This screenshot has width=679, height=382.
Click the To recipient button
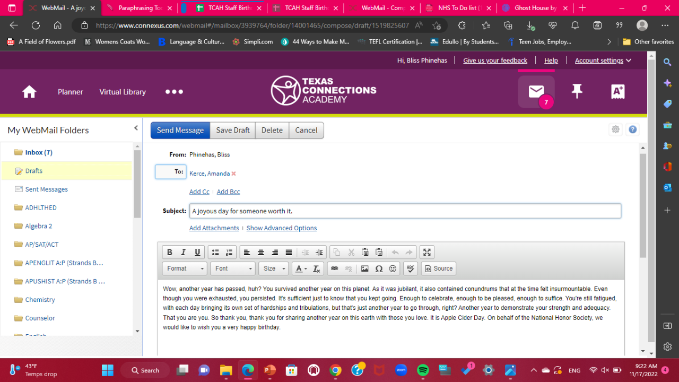click(x=171, y=172)
